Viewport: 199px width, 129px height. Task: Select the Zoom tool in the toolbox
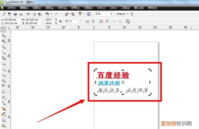pyautogui.click(x=3, y=47)
